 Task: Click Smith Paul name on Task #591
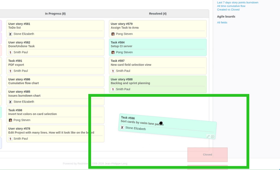point(21,71)
